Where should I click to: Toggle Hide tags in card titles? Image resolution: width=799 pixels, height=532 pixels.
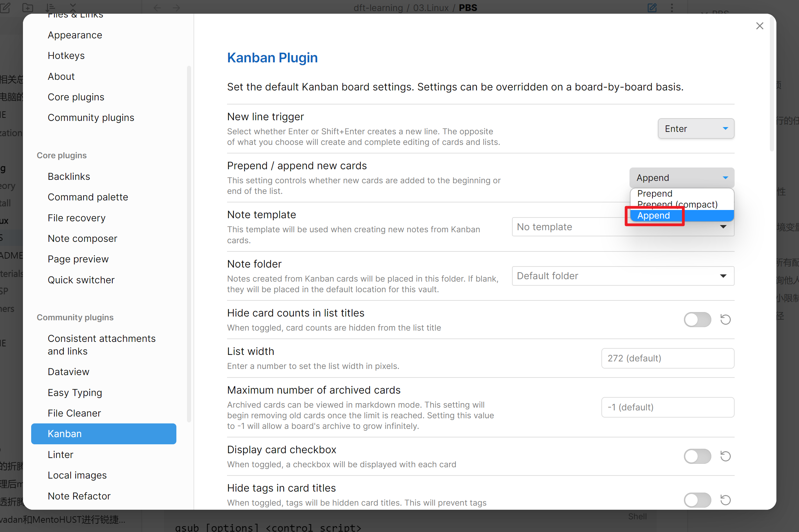coord(697,500)
